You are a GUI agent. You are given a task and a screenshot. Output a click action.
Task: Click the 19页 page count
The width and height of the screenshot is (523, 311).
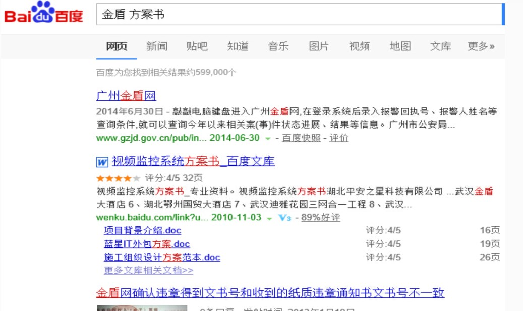click(x=490, y=244)
